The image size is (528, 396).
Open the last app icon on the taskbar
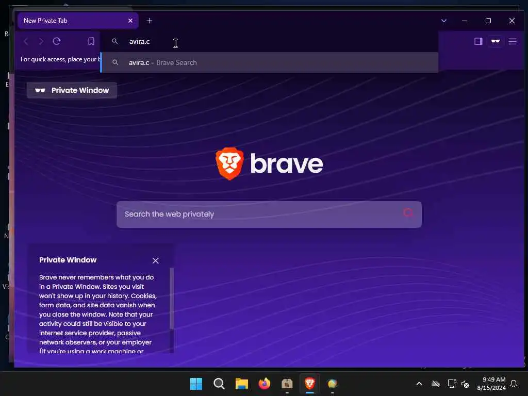pos(332,384)
